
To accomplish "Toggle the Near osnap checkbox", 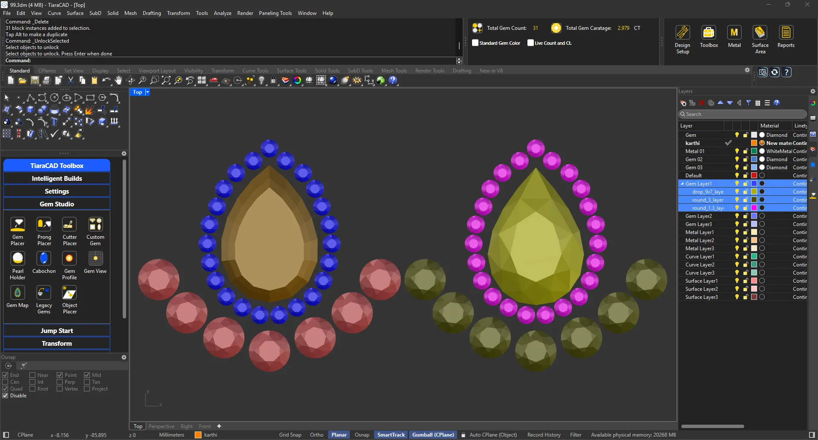I will [32, 375].
